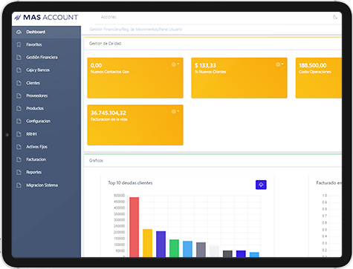Click the document icon beside Caja y Bancos
The image size is (353, 269).
tap(19, 70)
